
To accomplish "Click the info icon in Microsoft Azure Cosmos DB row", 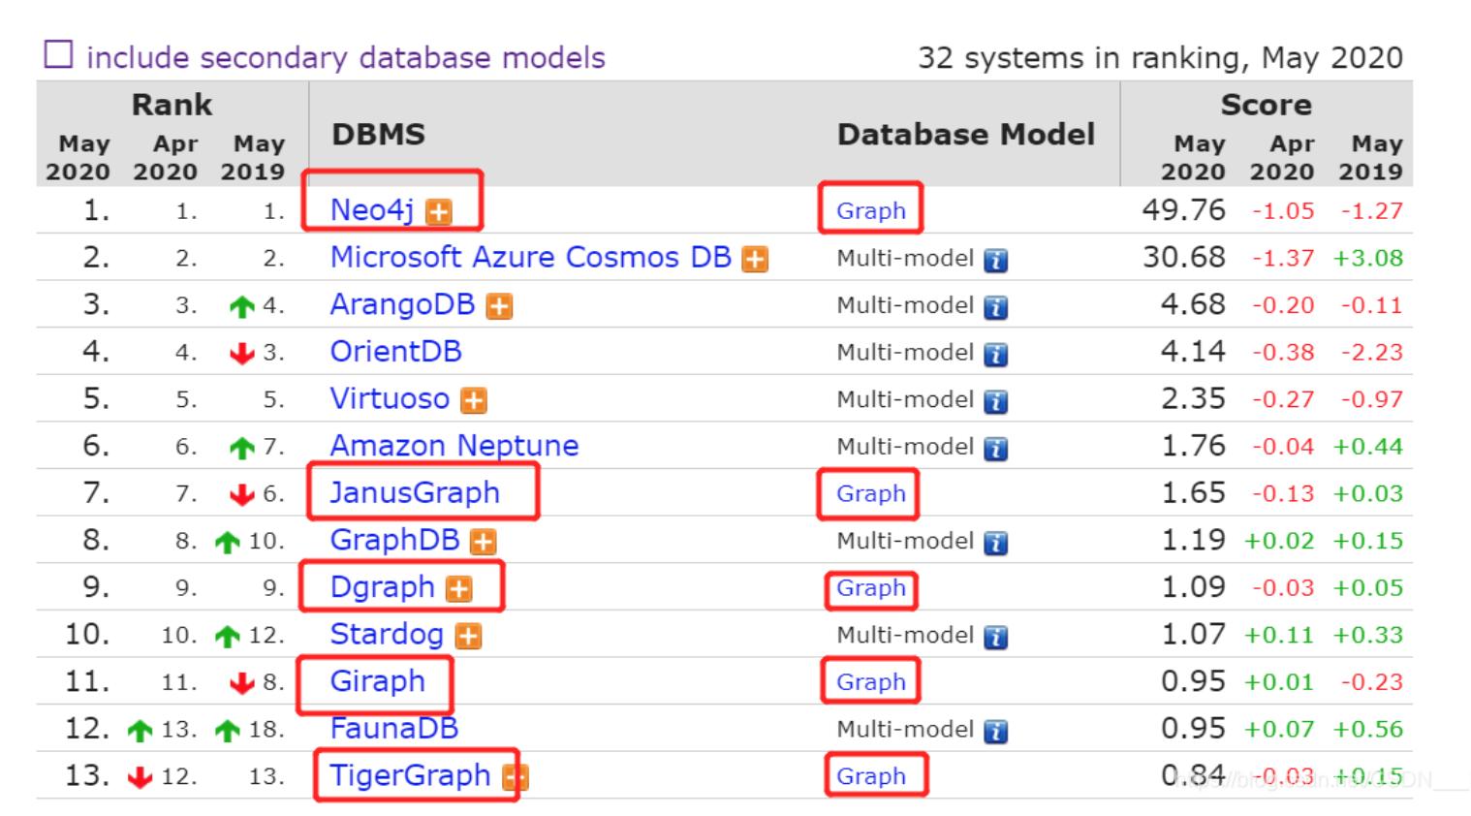I will pyautogui.click(x=995, y=261).
